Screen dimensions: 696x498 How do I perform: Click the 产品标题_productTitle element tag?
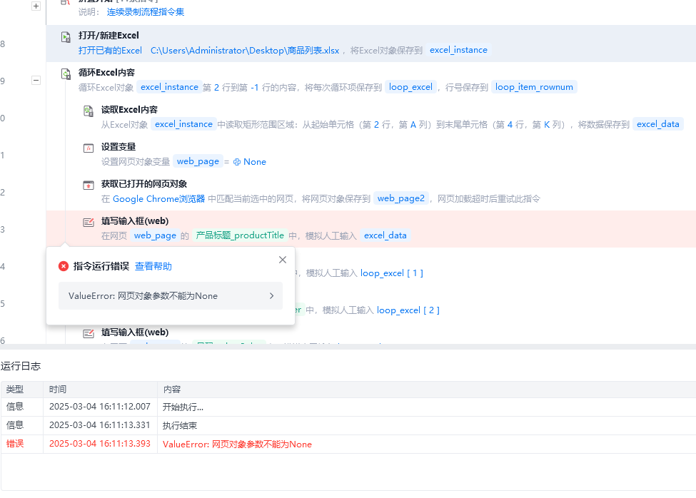pyautogui.click(x=240, y=235)
